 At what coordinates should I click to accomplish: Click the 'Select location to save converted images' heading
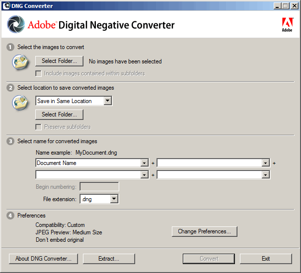(66, 88)
